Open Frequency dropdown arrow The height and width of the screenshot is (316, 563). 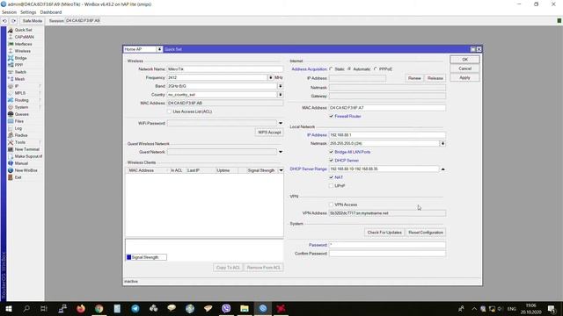(x=270, y=77)
